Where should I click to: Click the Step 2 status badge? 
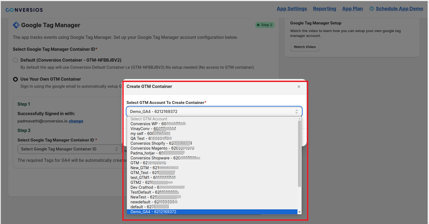click(265, 25)
